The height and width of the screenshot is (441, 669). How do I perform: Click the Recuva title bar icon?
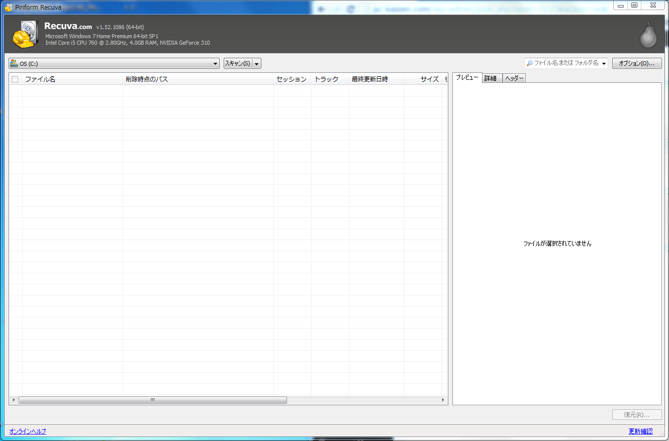tap(9, 7)
